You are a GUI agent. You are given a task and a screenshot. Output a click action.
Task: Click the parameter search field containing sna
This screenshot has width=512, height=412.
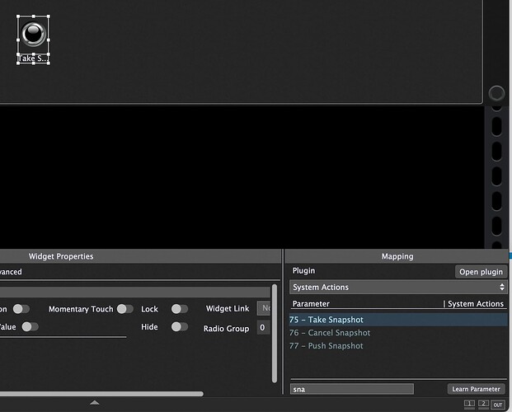352,389
